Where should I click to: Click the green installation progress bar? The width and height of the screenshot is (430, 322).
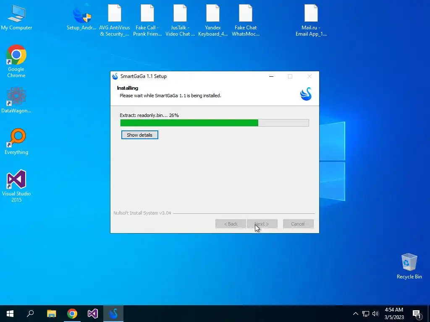(215, 123)
